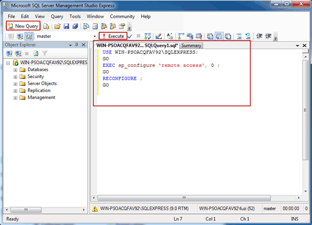This screenshot has width=312, height=225.
Task: Click the Increase Indent icon
Action: pos(268,36)
